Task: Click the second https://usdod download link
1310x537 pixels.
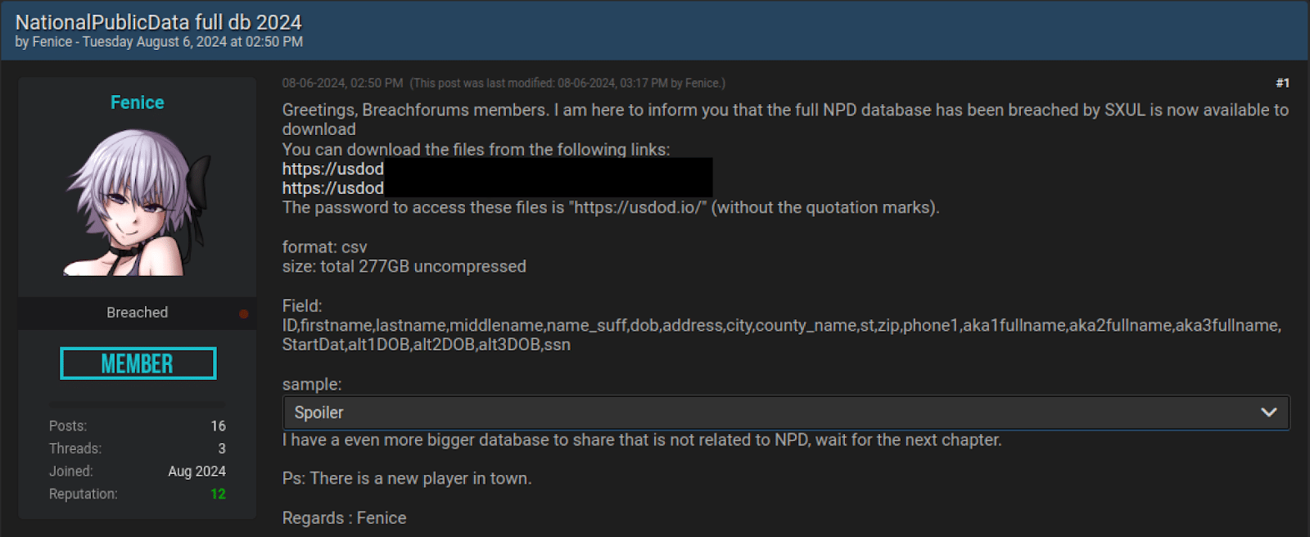Action: [x=332, y=187]
